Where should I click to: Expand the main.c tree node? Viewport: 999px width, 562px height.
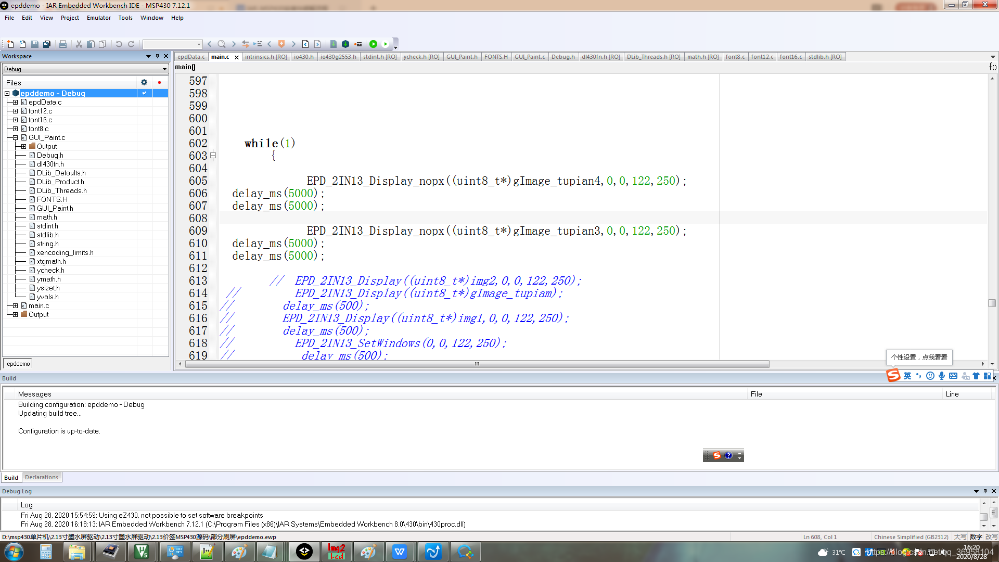[x=16, y=306]
